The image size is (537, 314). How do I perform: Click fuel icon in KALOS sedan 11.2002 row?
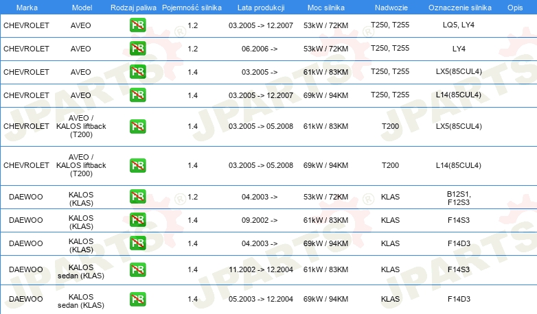click(137, 269)
